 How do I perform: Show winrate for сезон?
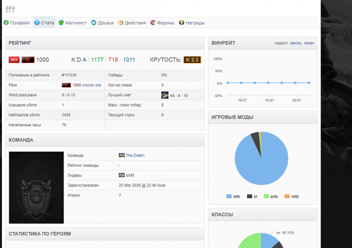(309, 43)
